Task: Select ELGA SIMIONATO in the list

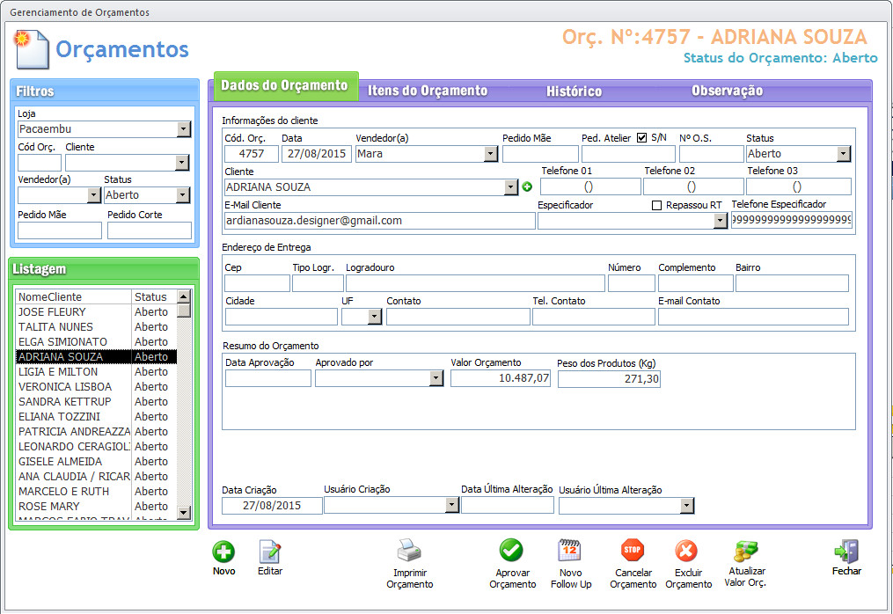Action: point(96,341)
